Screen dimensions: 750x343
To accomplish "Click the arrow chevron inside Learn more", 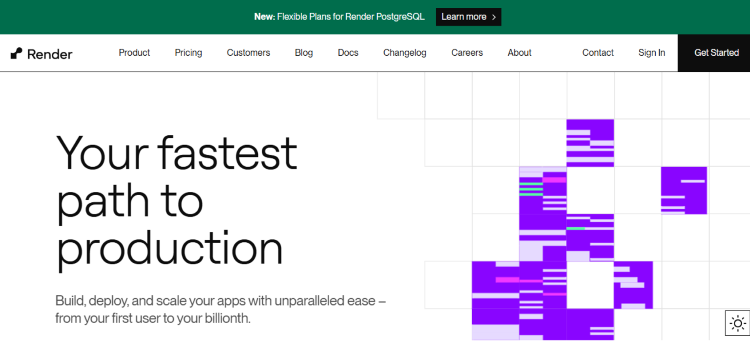I will (x=494, y=17).
